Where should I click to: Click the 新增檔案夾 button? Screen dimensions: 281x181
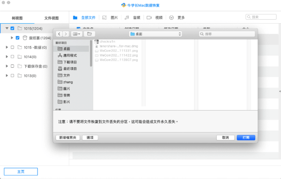click(68, 138)
